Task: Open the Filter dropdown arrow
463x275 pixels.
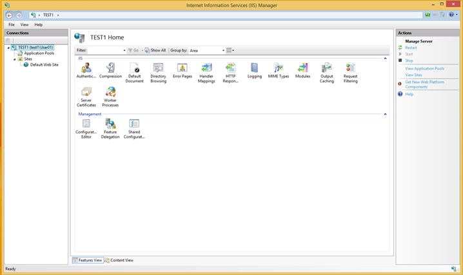Action: coord(124,50)
